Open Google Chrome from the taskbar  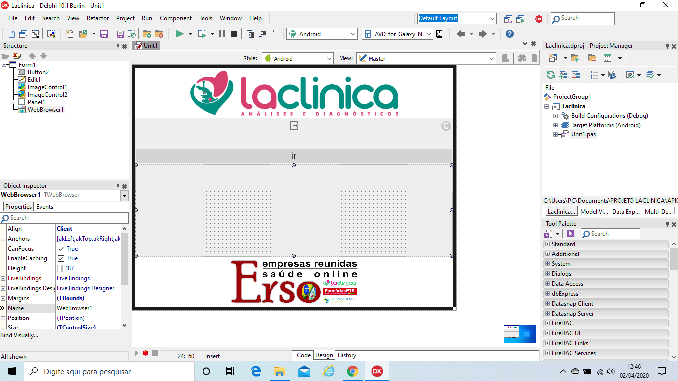point(352,371)
